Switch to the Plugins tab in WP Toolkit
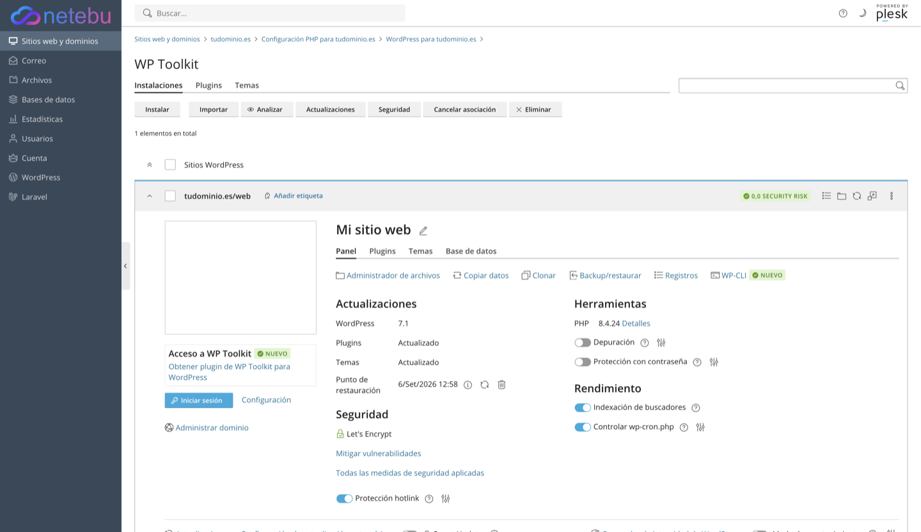The image size is (921, 532). tap(209, 85)
